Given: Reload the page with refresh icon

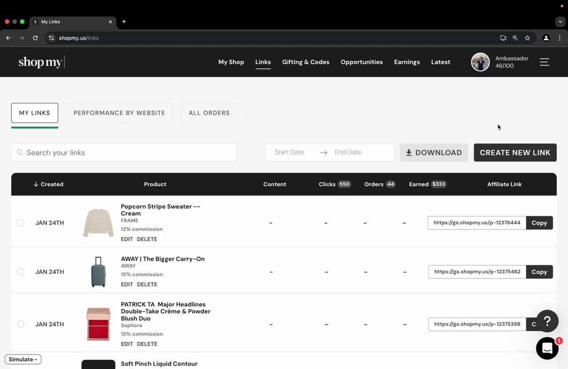Looking at the screenshot, I should [x=35, y=38].
